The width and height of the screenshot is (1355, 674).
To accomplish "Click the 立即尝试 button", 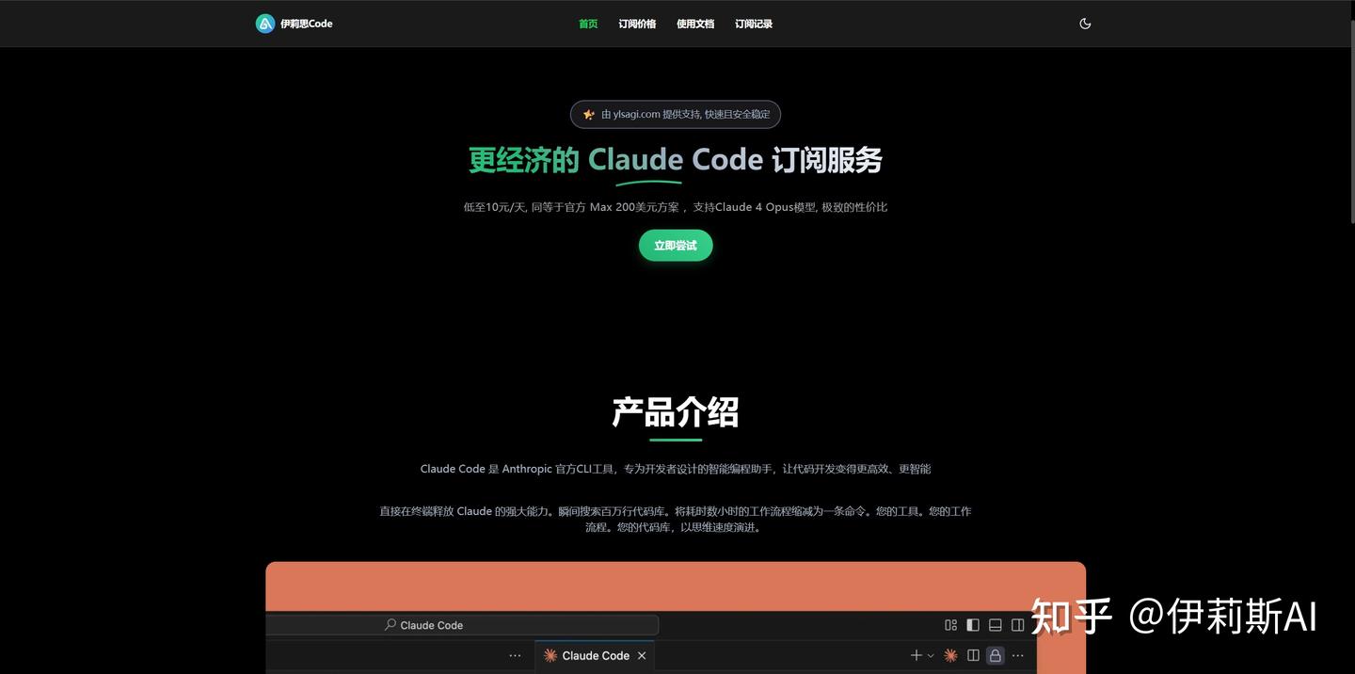I will (x=676, y=243).
